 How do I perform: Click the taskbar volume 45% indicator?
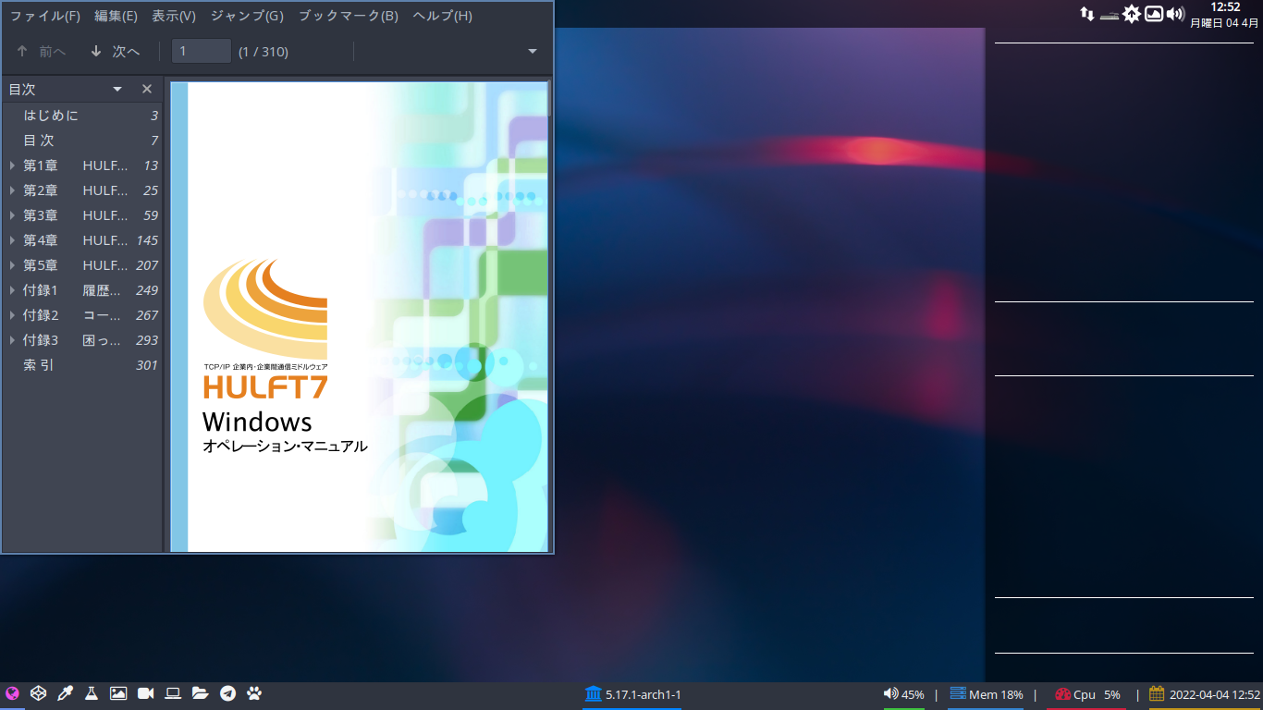click(x=903, y=694)
